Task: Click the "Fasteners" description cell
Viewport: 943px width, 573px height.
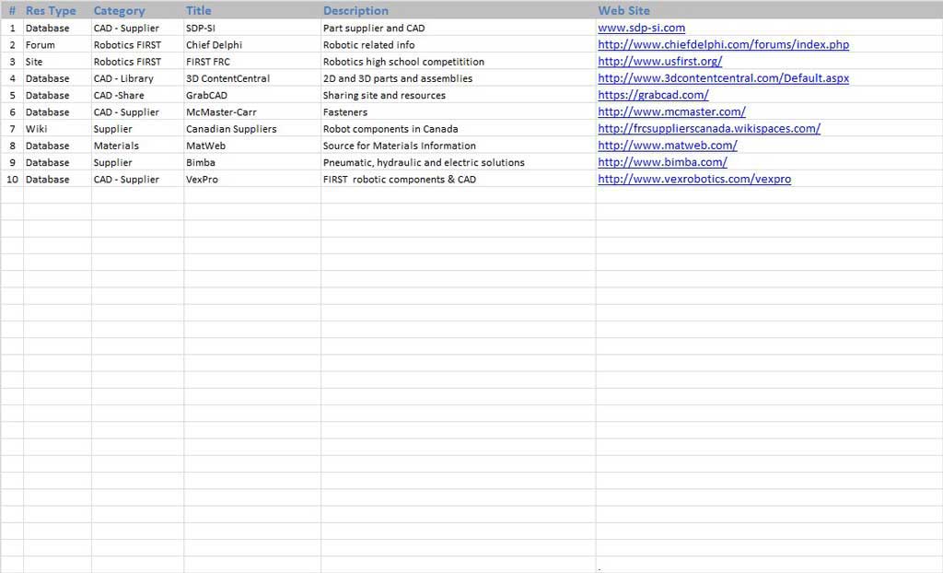Action: [x=345, y=111]
